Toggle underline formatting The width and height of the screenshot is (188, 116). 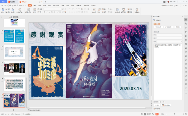coord(49,12)
